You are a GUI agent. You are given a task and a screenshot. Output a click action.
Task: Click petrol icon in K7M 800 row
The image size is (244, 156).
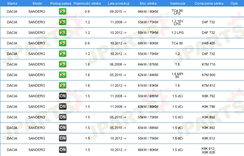pos(62,75)
